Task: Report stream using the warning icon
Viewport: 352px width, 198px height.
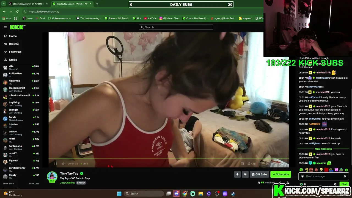Action: [288, 183]
